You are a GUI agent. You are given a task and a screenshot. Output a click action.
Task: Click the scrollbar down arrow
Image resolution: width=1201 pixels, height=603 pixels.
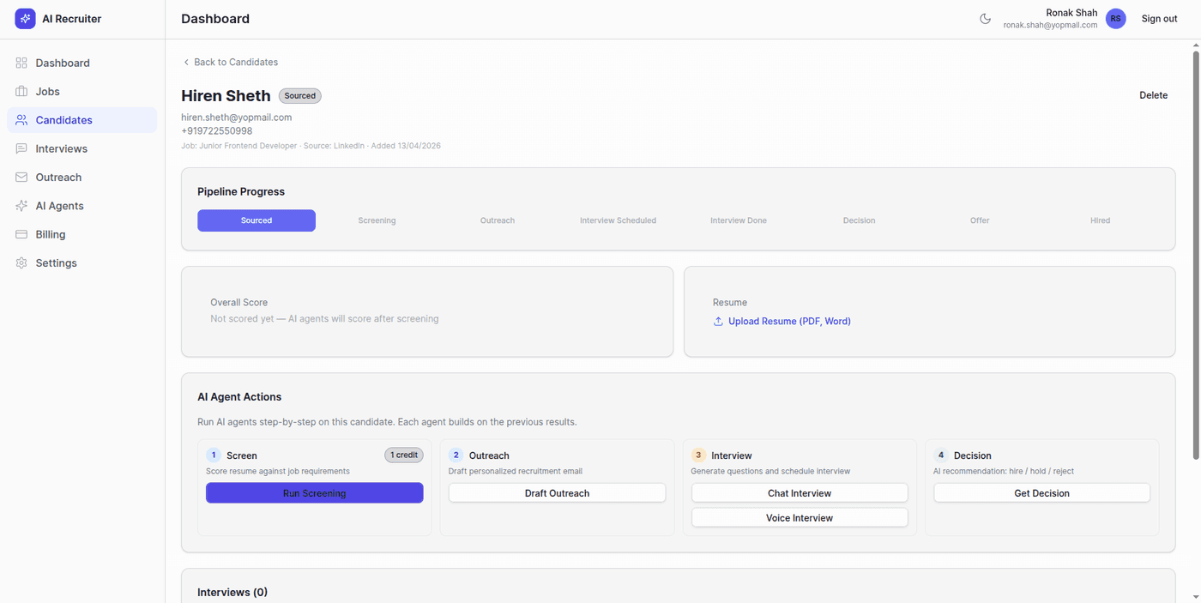(x=1196, y=597)
